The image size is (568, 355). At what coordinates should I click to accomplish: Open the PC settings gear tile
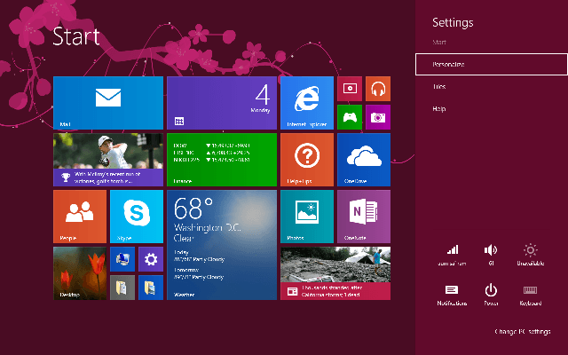coord(151,259)
